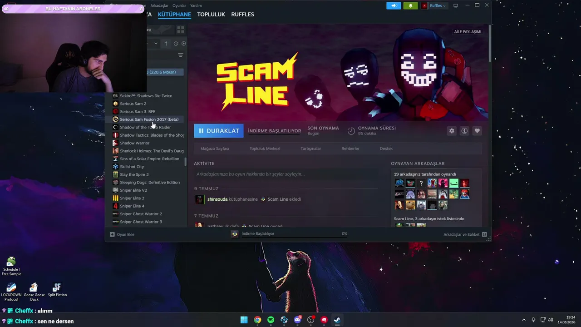Click the plus icon beside Oyun Ekle
581x327 pixels.
(x=112, y=234)
